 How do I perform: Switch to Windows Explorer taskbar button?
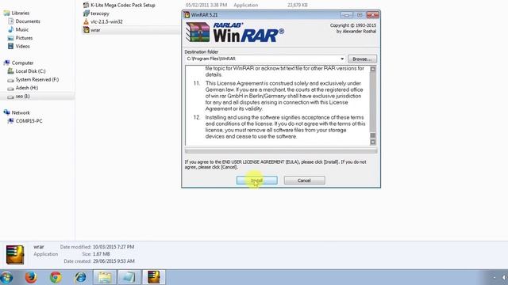coord(104,277)
